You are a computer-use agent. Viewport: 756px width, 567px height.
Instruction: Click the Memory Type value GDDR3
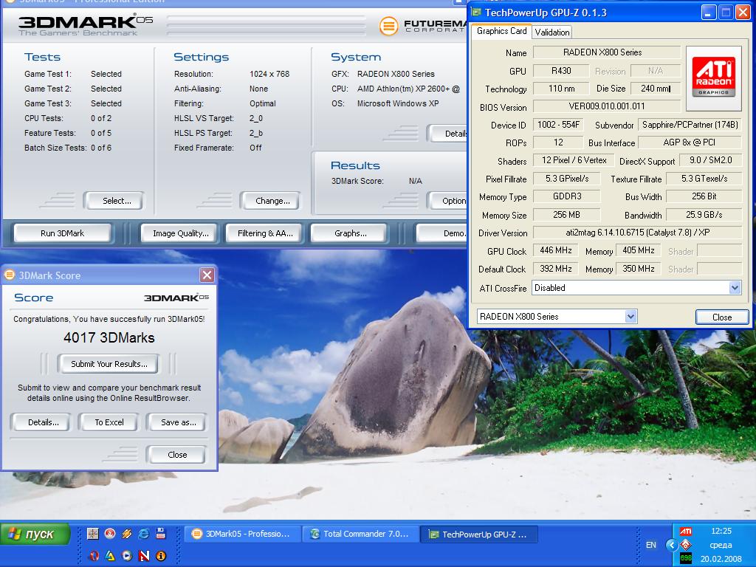click(566, 196)
